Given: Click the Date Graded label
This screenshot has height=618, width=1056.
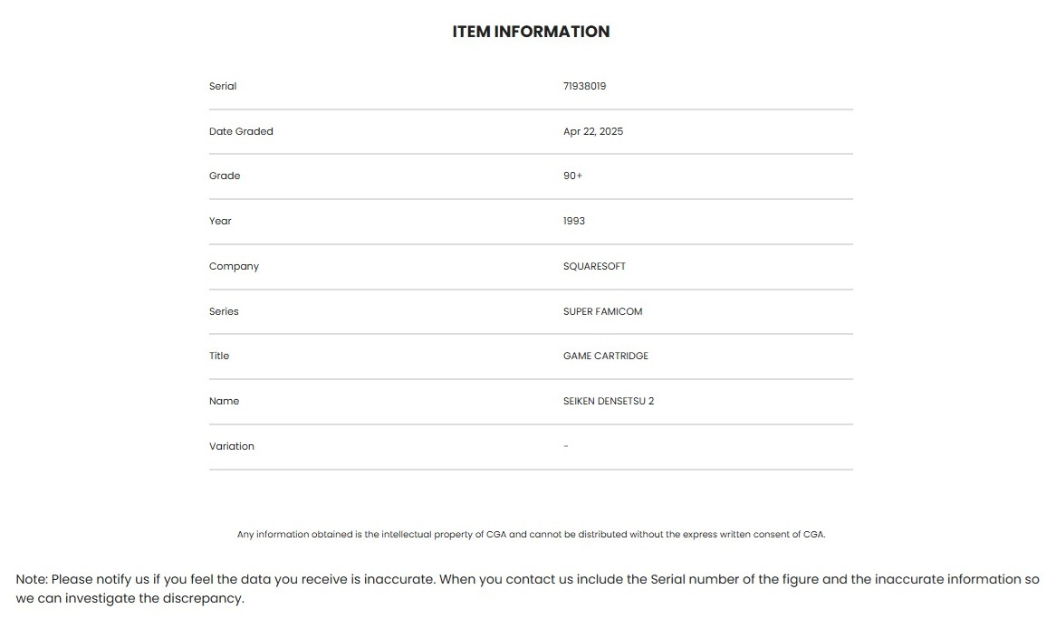Looking at the screenshot, I should point(241,131).
